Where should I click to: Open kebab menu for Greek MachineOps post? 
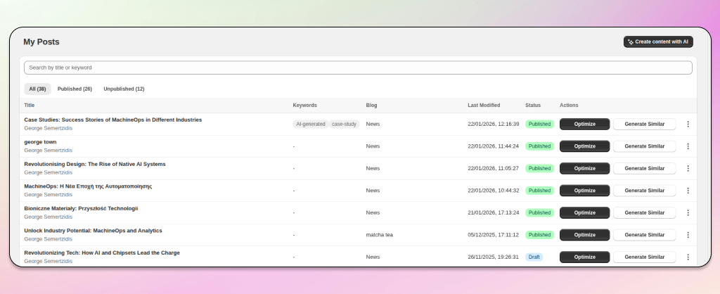tap(688, 191)
